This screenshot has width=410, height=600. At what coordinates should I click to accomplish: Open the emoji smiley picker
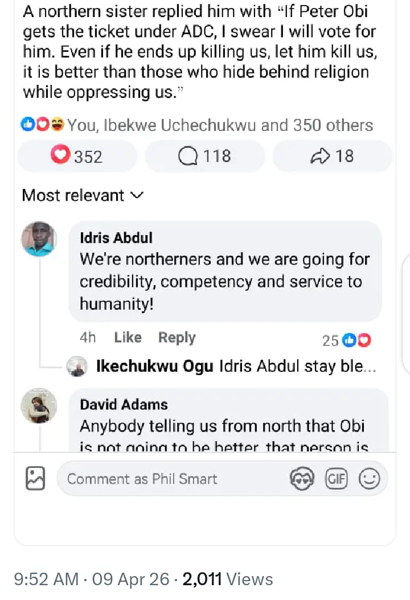tap(369, 479)
